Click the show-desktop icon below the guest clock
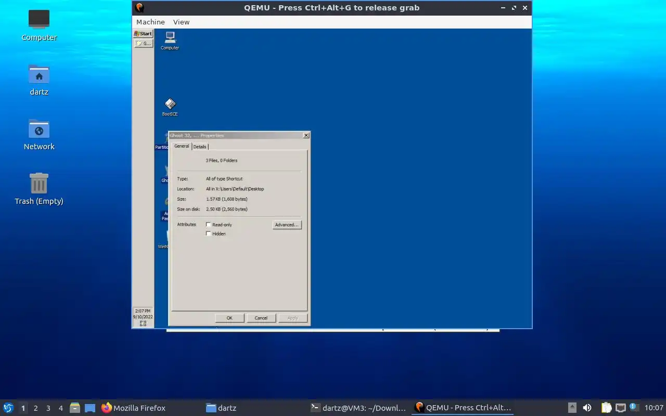666x416 pixels. tap(143, 323)
